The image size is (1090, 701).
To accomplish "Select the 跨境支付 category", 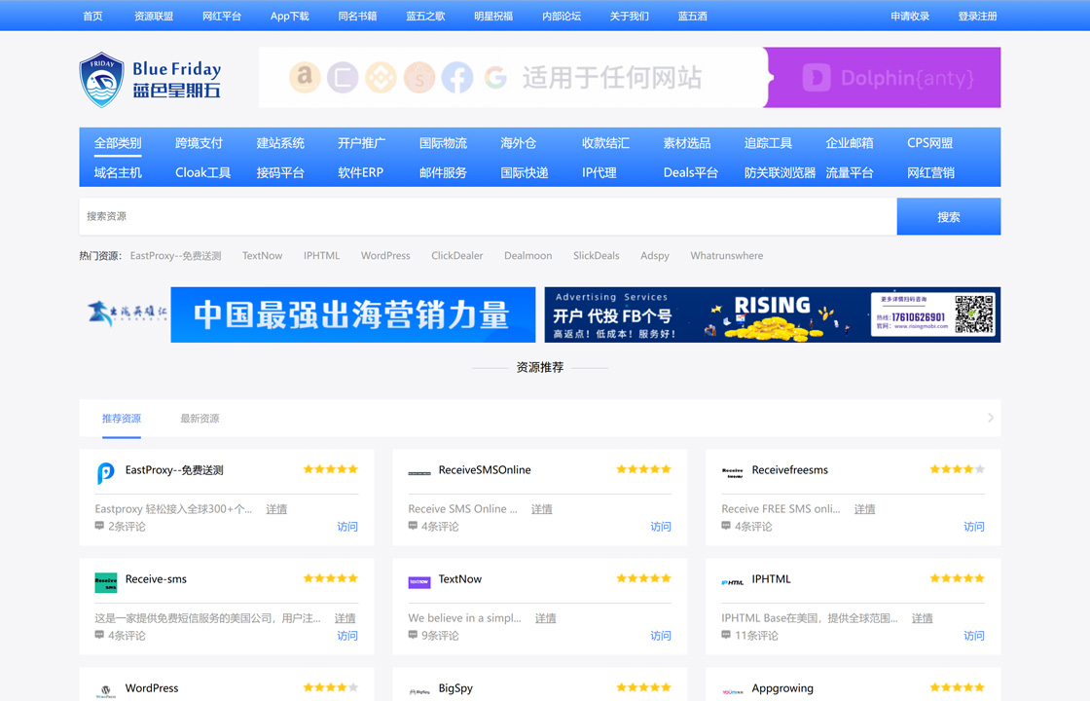I will [x=199, y=143].
